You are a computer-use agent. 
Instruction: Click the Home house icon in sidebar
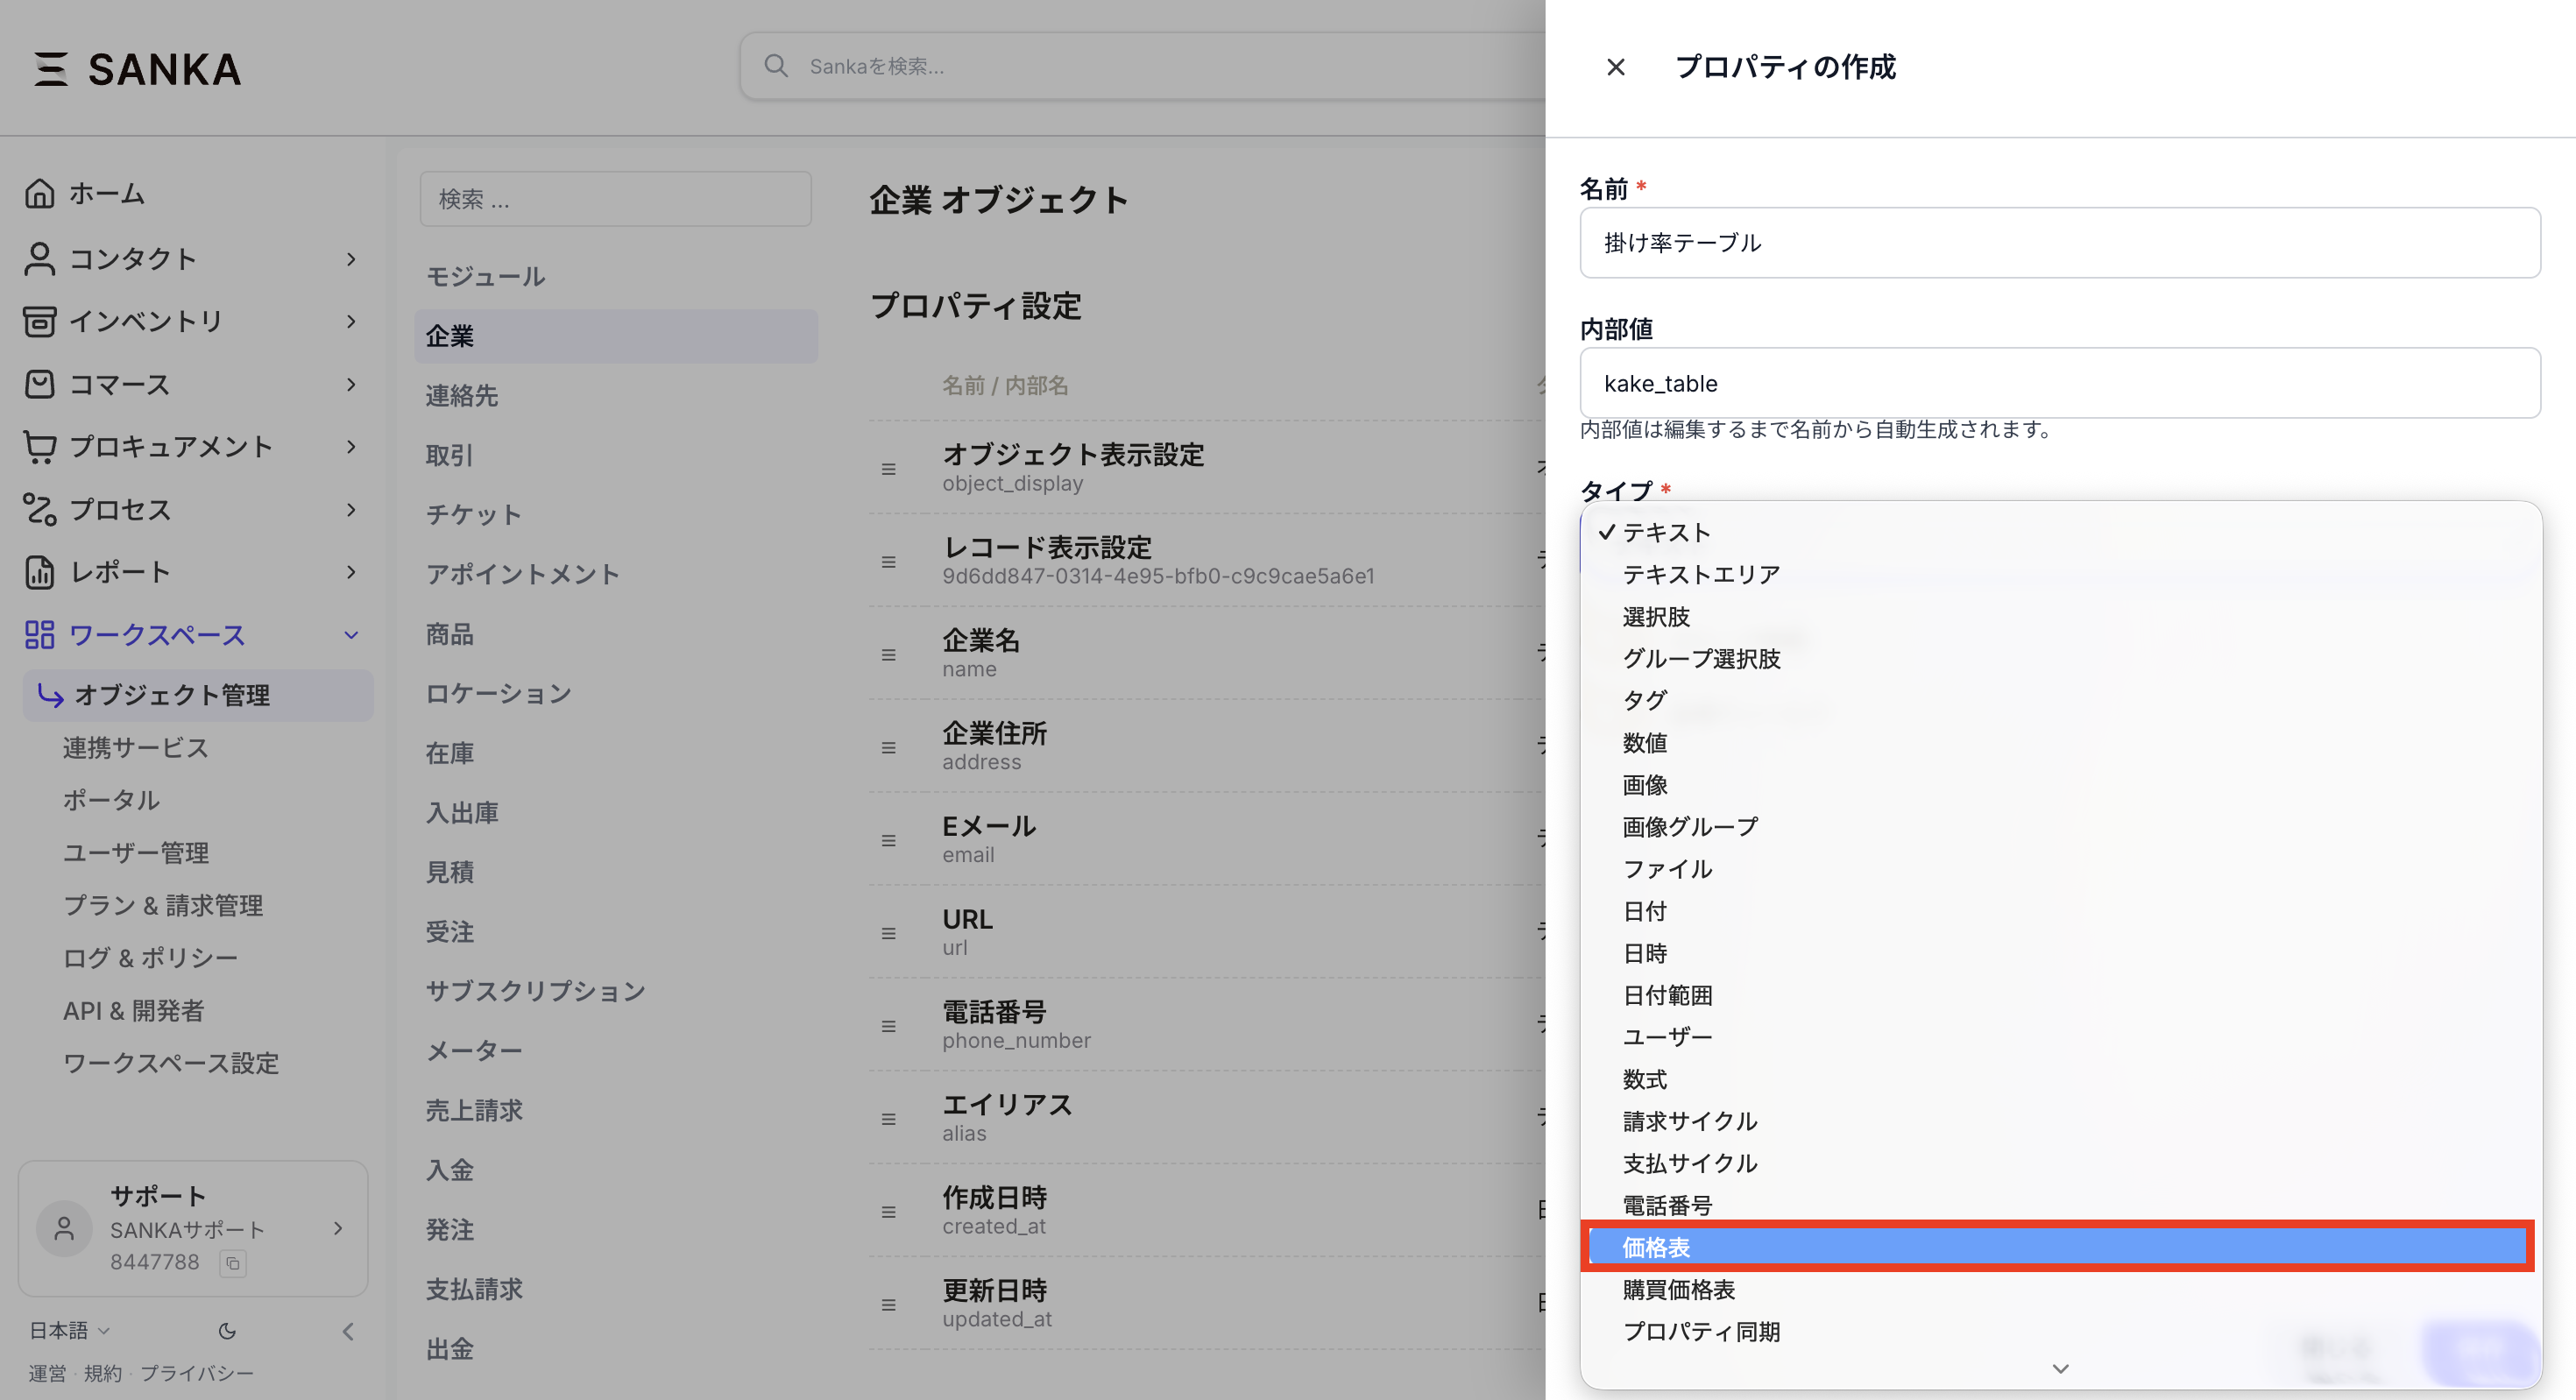pyautogui.click(x=39, y=193)
